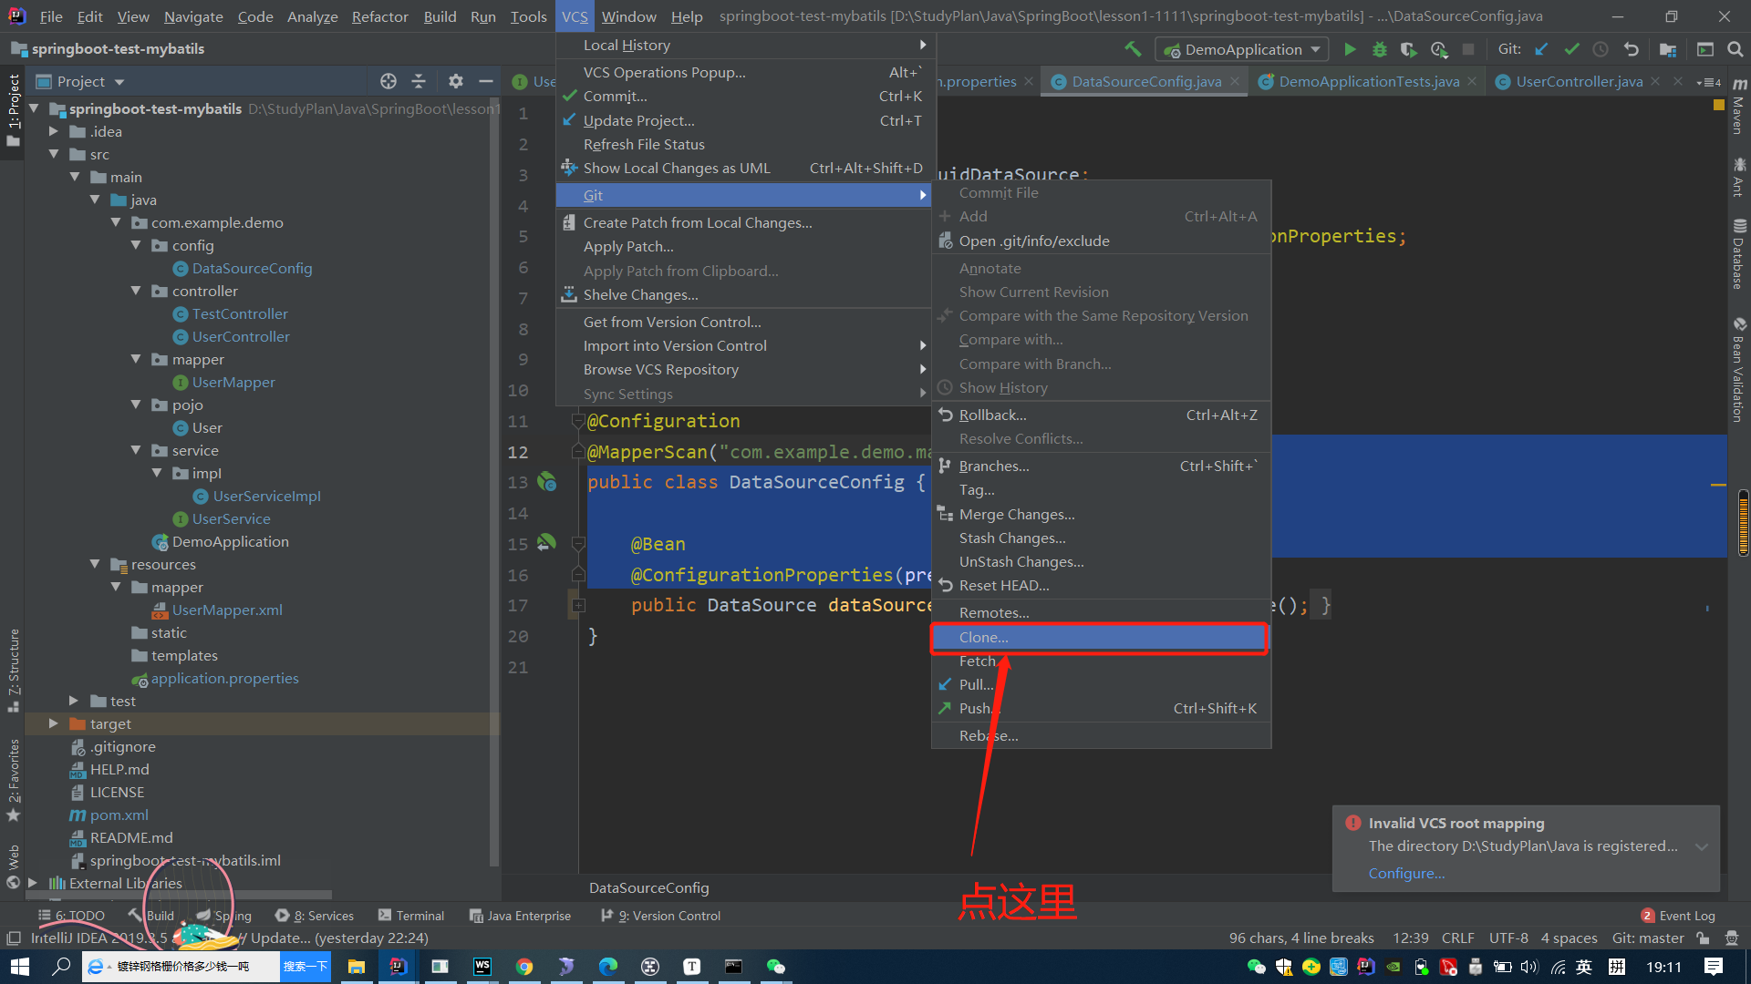Open the Ant tool window
The image size is (1751, 984).
(x=1739, y=177)
